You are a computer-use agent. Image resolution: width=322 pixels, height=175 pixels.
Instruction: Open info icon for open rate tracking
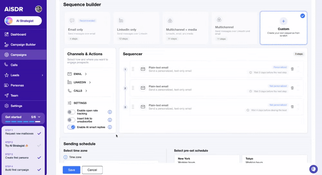tap(110, 112)
